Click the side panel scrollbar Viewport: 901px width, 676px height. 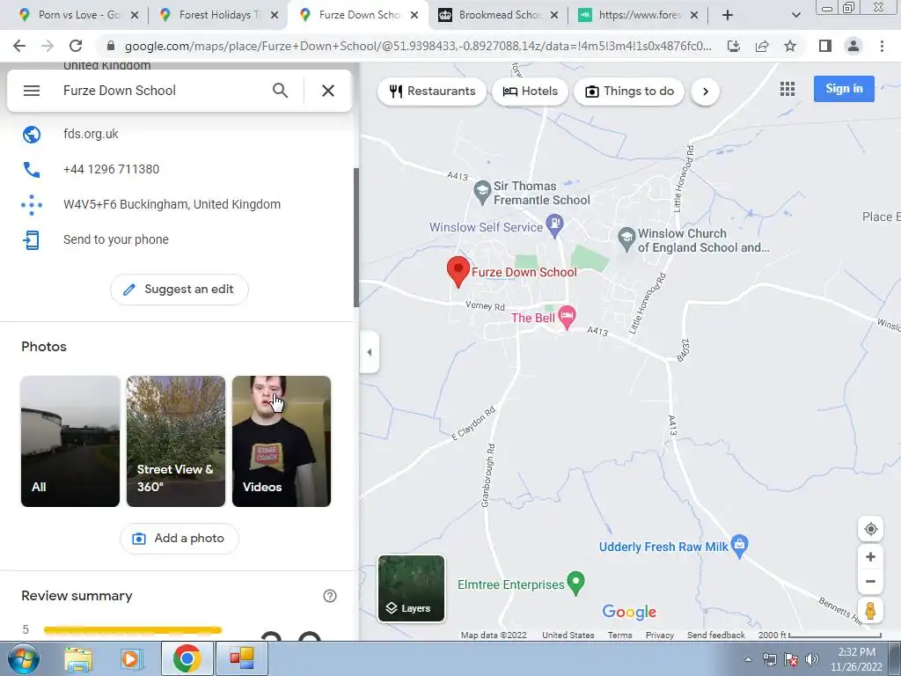(x=356, y=238)
